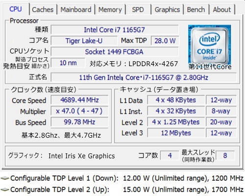This screenshot has width=245, height=196.
Task: Click the Configurable TDP Level 2 (Up) label
Action: coord(60,190)
